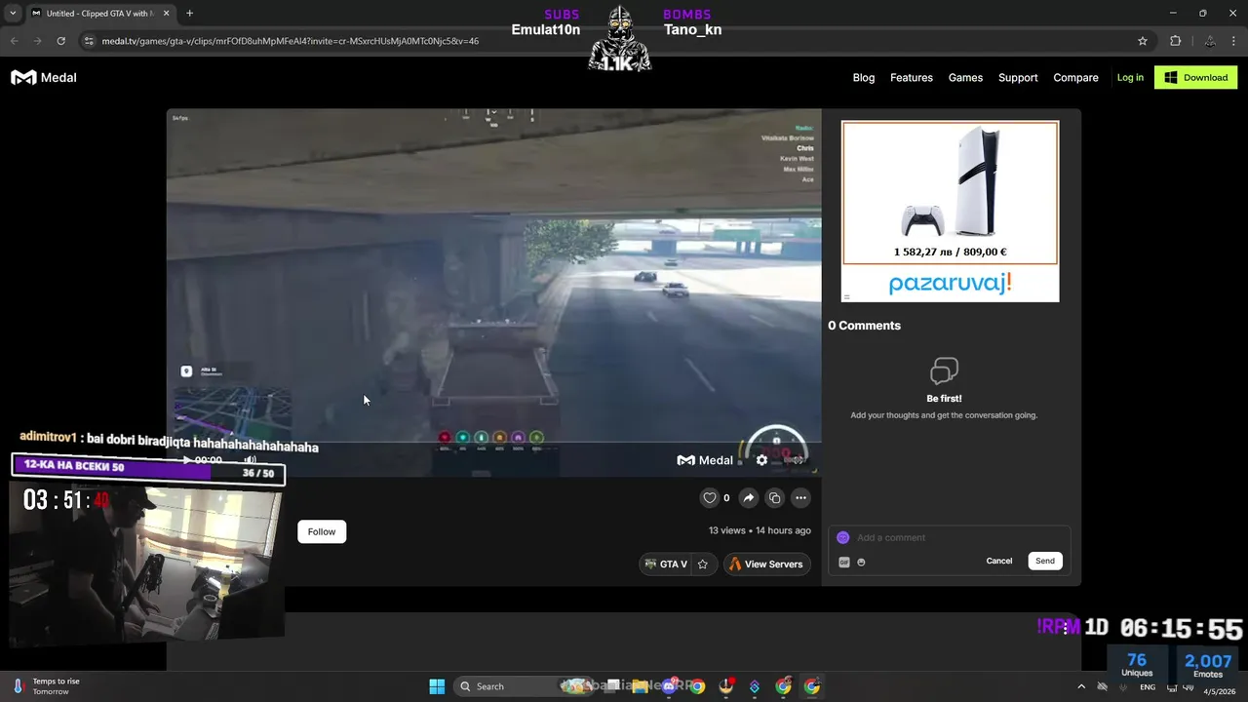View site information icon in address bar

pos(89,41)
